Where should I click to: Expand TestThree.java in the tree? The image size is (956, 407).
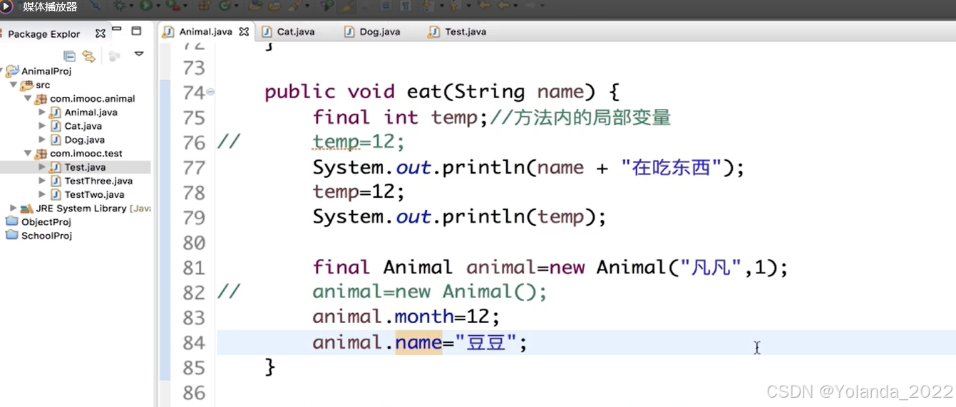pyautogui.click(x=42, y=181)
